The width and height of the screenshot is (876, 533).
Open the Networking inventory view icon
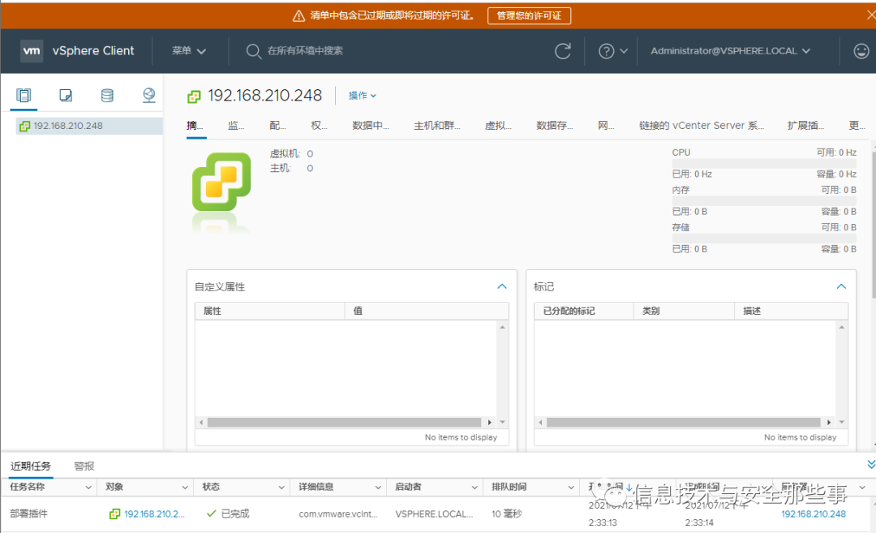(148, 96)
